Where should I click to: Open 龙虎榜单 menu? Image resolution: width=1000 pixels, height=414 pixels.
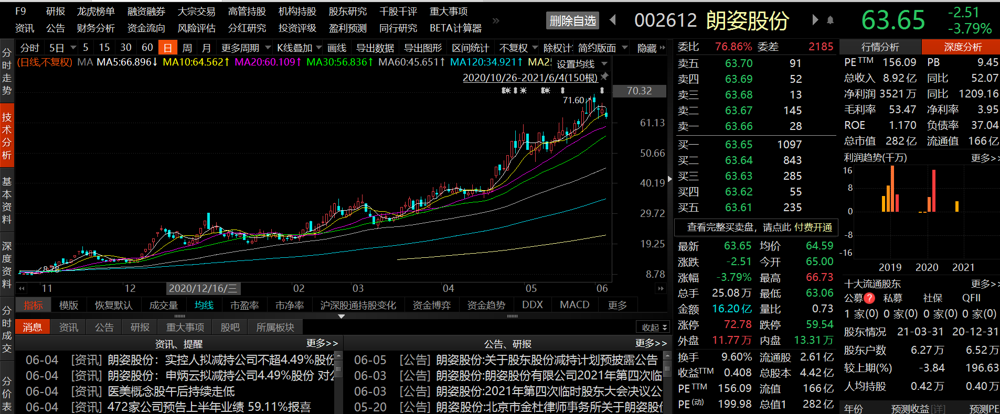point(95,12)
